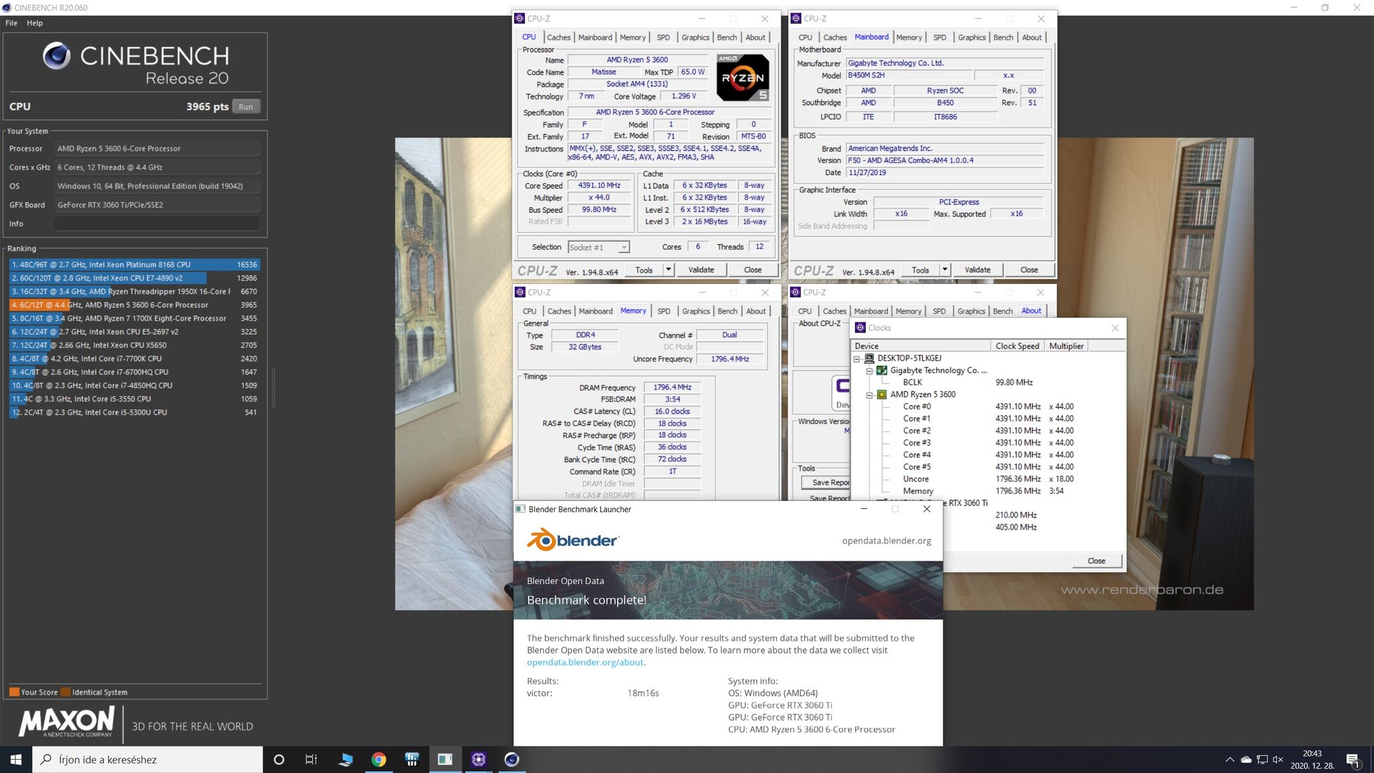
Task: Run the Cinebench CPU test
Action: pos(246,107)
